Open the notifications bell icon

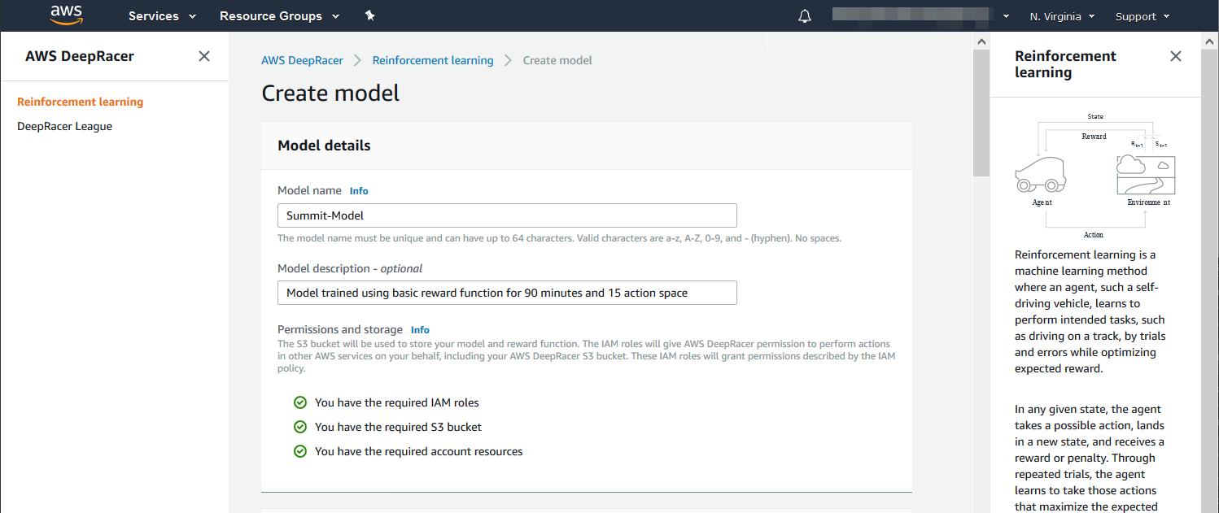click(x=805, y=16)
